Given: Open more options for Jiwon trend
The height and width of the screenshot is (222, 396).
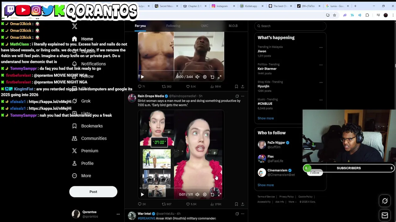Looking at the screenshot, I should (x=321, y=47).
